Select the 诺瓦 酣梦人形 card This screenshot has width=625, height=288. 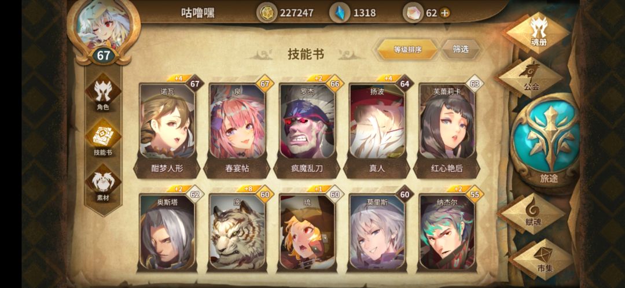click(168, 127)
